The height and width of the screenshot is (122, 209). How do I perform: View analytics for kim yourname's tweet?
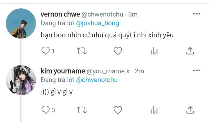(154, 110)
